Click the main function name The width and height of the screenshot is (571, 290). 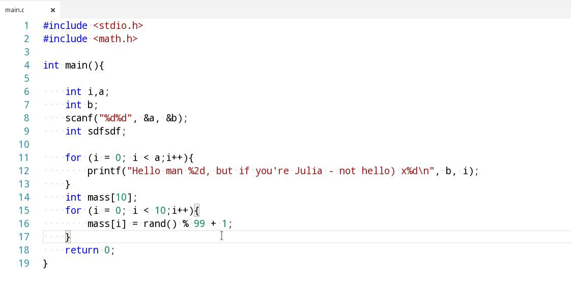76,65
